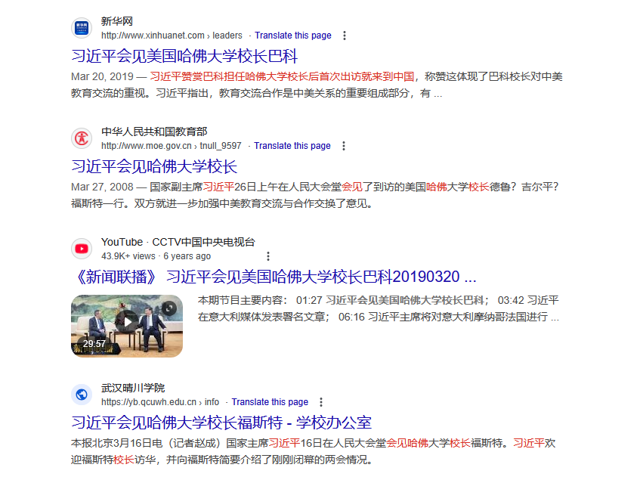Click the Ministry of Education site favicon
643x483 pixels.
(x=81, y=138)
